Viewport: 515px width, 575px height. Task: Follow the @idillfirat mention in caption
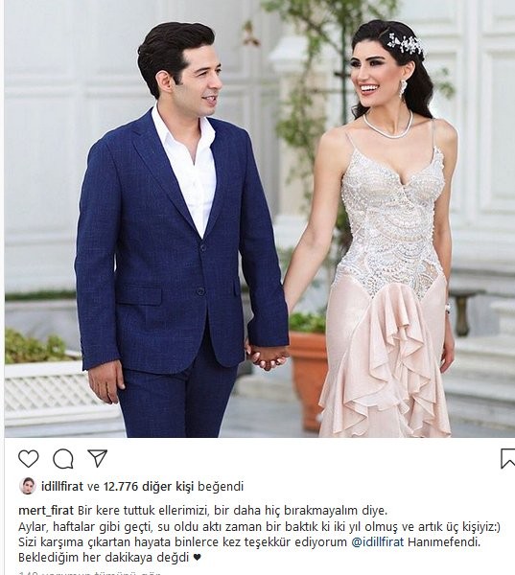tap(378, 542)
